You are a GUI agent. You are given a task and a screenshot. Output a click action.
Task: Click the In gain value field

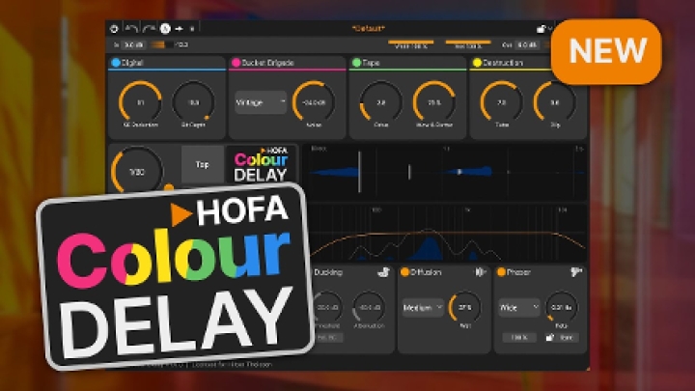point(133,44)
